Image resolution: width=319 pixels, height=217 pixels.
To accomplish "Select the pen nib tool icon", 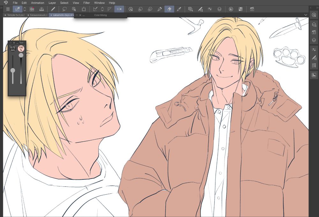I will pyautogui.click(x=160, y=9).
